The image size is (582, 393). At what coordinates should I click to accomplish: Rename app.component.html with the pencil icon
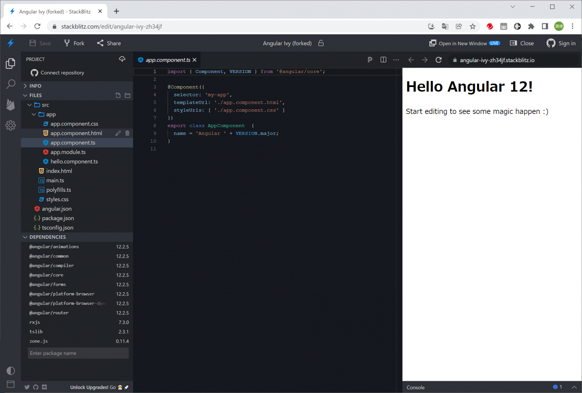tap(118, 133)
